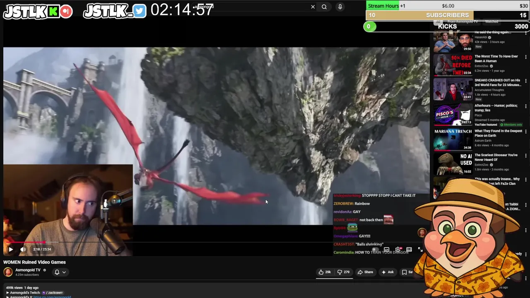This screenshot has width=530, height=298.
Task: Click the Save bookmark icon below the video
Action: pyautogui.click(x=405, y=272)
